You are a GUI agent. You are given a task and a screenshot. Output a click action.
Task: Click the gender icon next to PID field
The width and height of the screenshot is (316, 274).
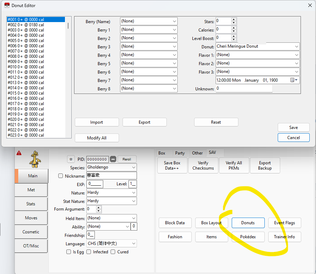113,159
